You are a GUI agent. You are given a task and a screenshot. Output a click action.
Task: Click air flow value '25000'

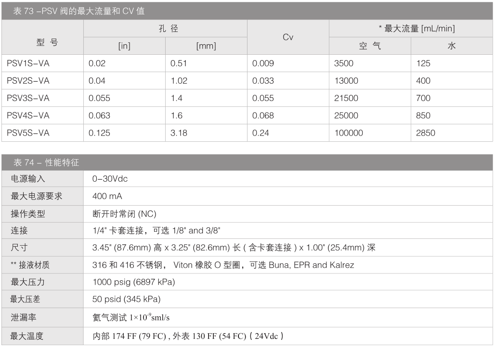pos(346,115)
